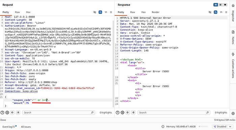Open Request search settings gear

[x=7, y=113]
